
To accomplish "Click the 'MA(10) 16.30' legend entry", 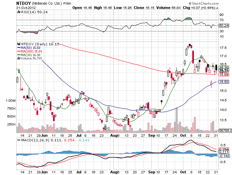I will [x=29, y=55].
